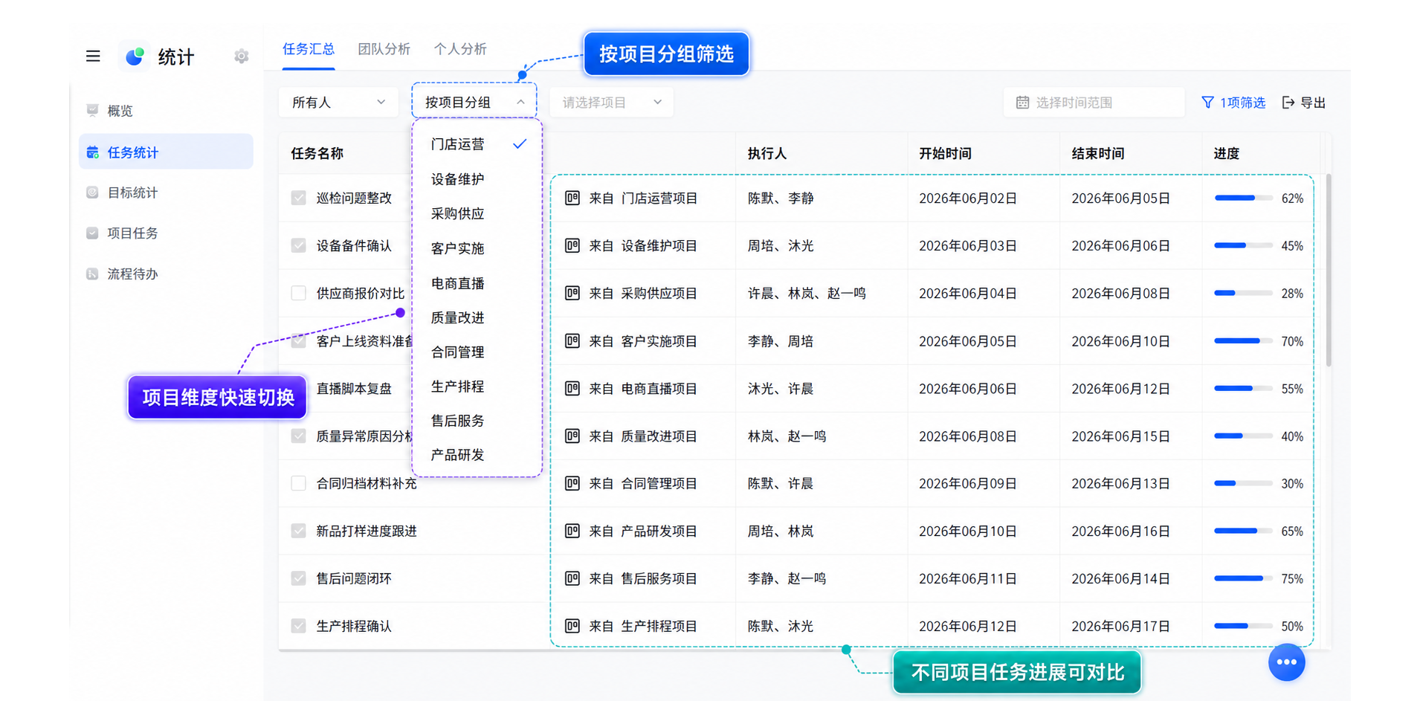
Task: Select 设备维护 from the dropdown list
Action: [x=477, y=179]
